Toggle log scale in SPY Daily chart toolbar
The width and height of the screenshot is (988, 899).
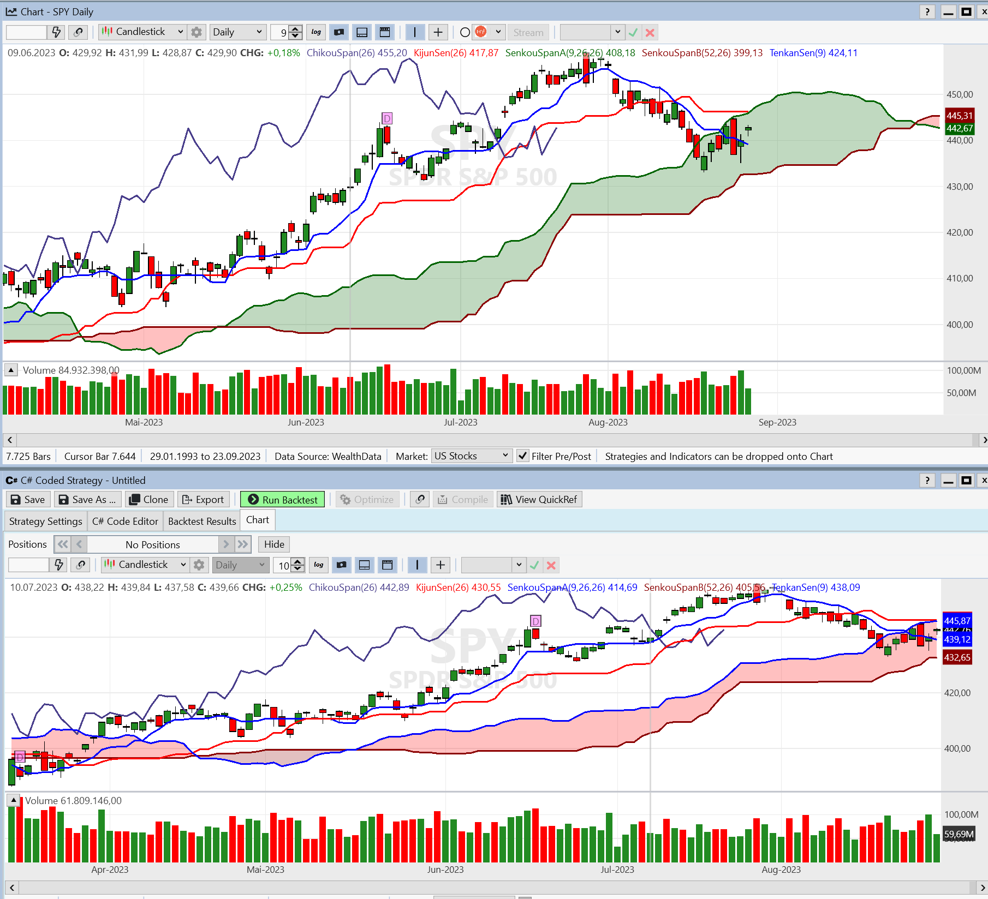pyautogui.click(x=316, y=32)
